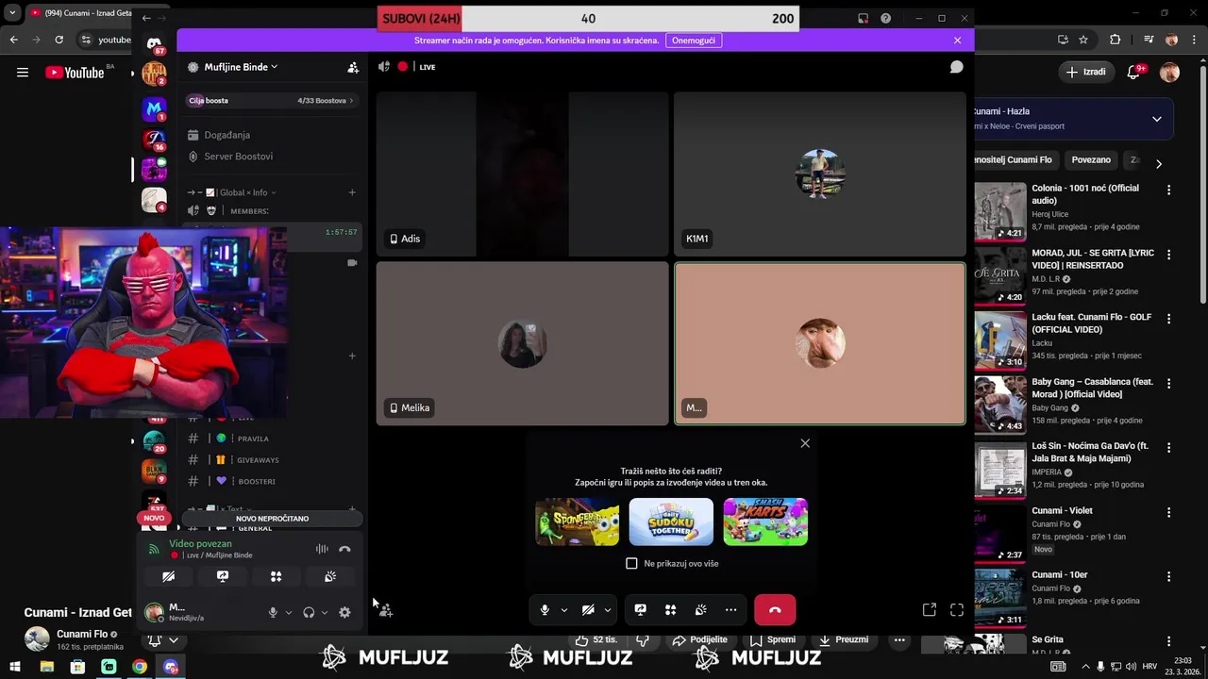Image resolution: width=1208 pixels, height=679 pixels.
Task: Enter full screen call view
Action: (957, 610)
